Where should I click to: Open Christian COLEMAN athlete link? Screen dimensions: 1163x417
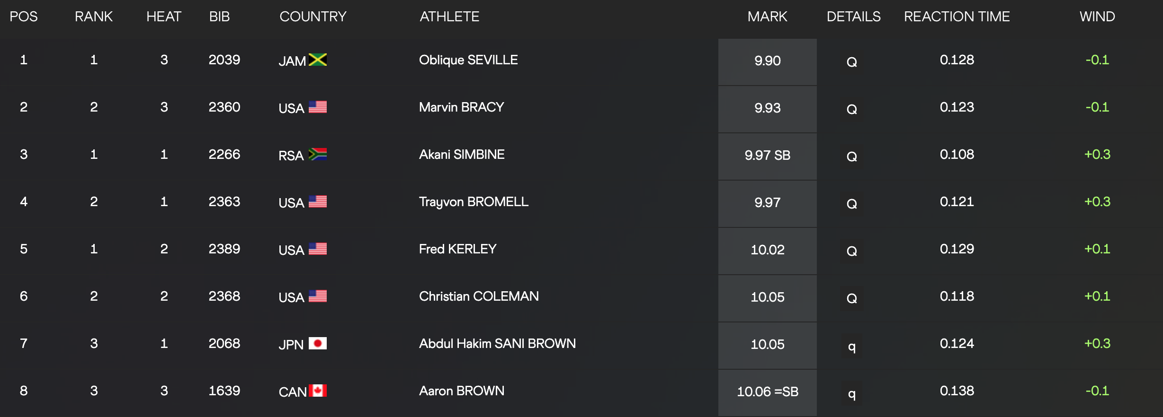coord(479,296)
